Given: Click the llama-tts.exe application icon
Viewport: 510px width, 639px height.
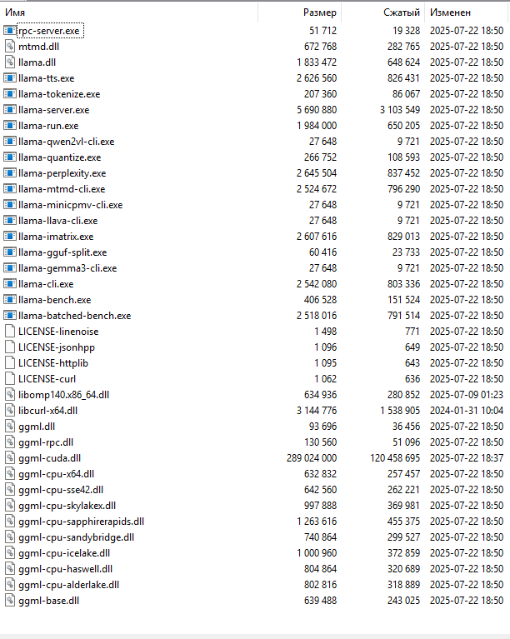Looking at the screenshot, I should click(x=10, y=77).
